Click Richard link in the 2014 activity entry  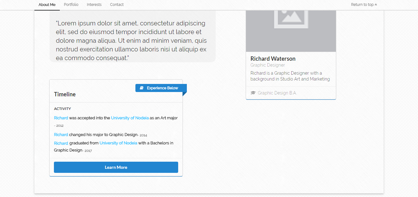61,134
